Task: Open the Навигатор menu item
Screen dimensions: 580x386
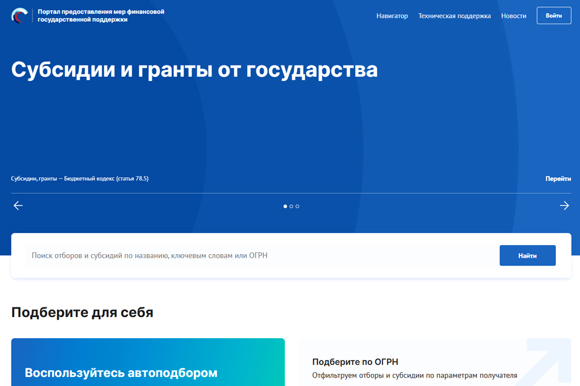Action: pyautogui.click(x=392, y=16)
